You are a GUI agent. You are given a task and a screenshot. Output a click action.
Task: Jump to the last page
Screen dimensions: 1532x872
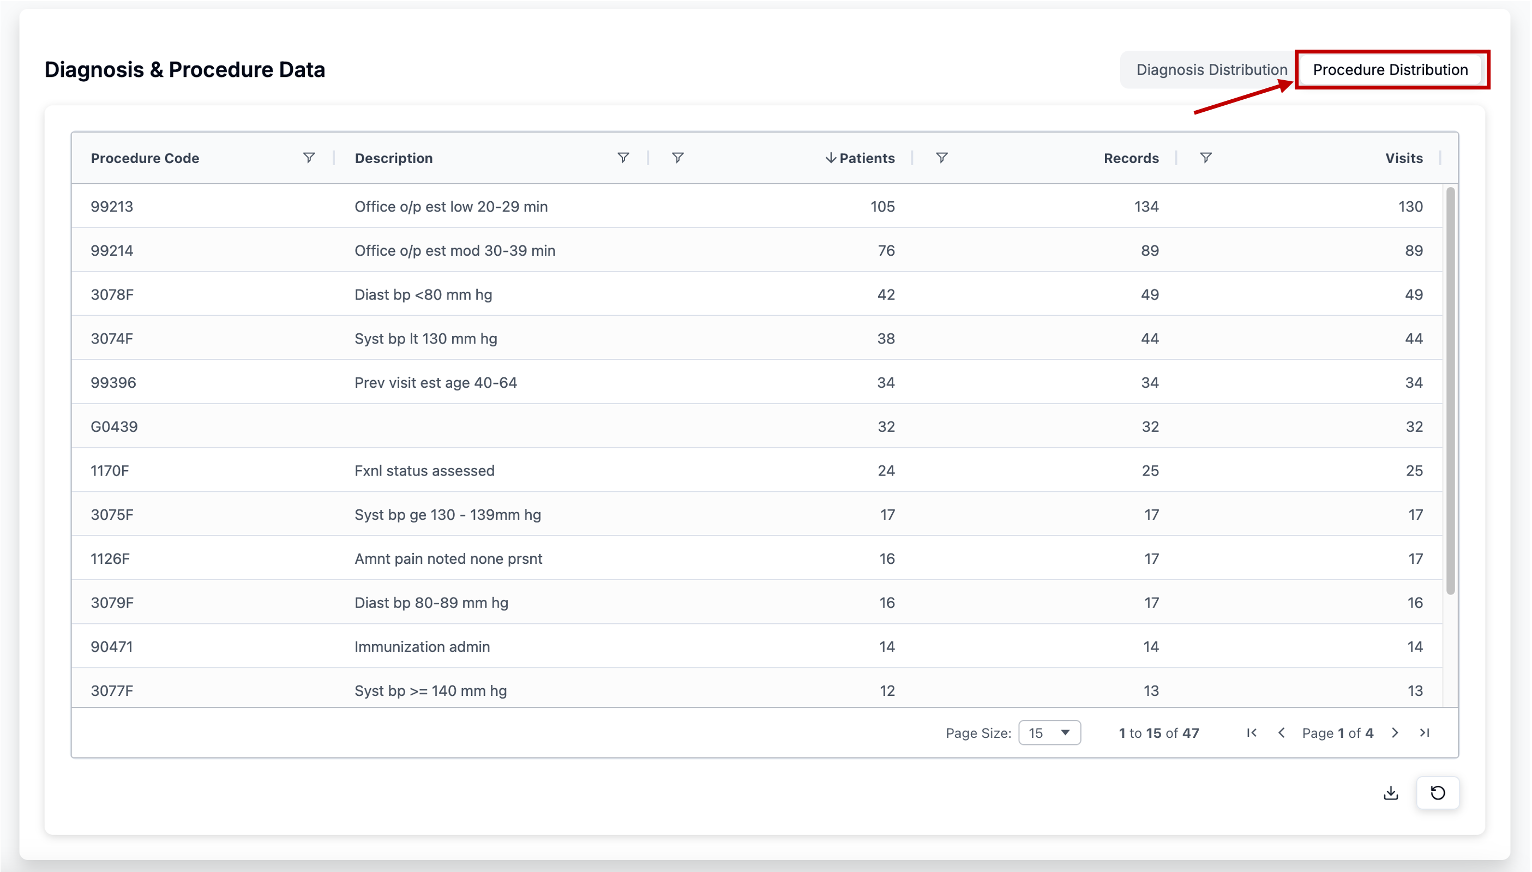click(1425, 733)
